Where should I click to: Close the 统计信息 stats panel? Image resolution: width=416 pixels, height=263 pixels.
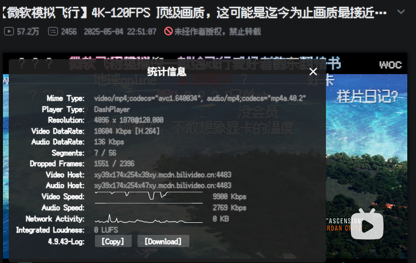click(313, 72)
